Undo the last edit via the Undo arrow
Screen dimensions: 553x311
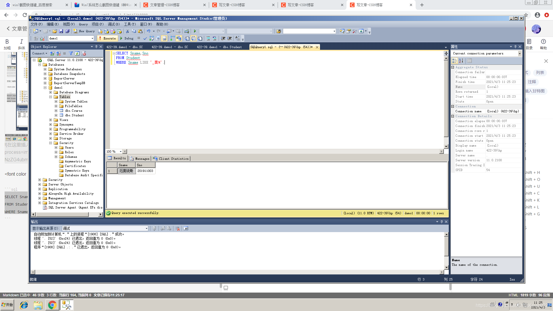click(148, 31)
